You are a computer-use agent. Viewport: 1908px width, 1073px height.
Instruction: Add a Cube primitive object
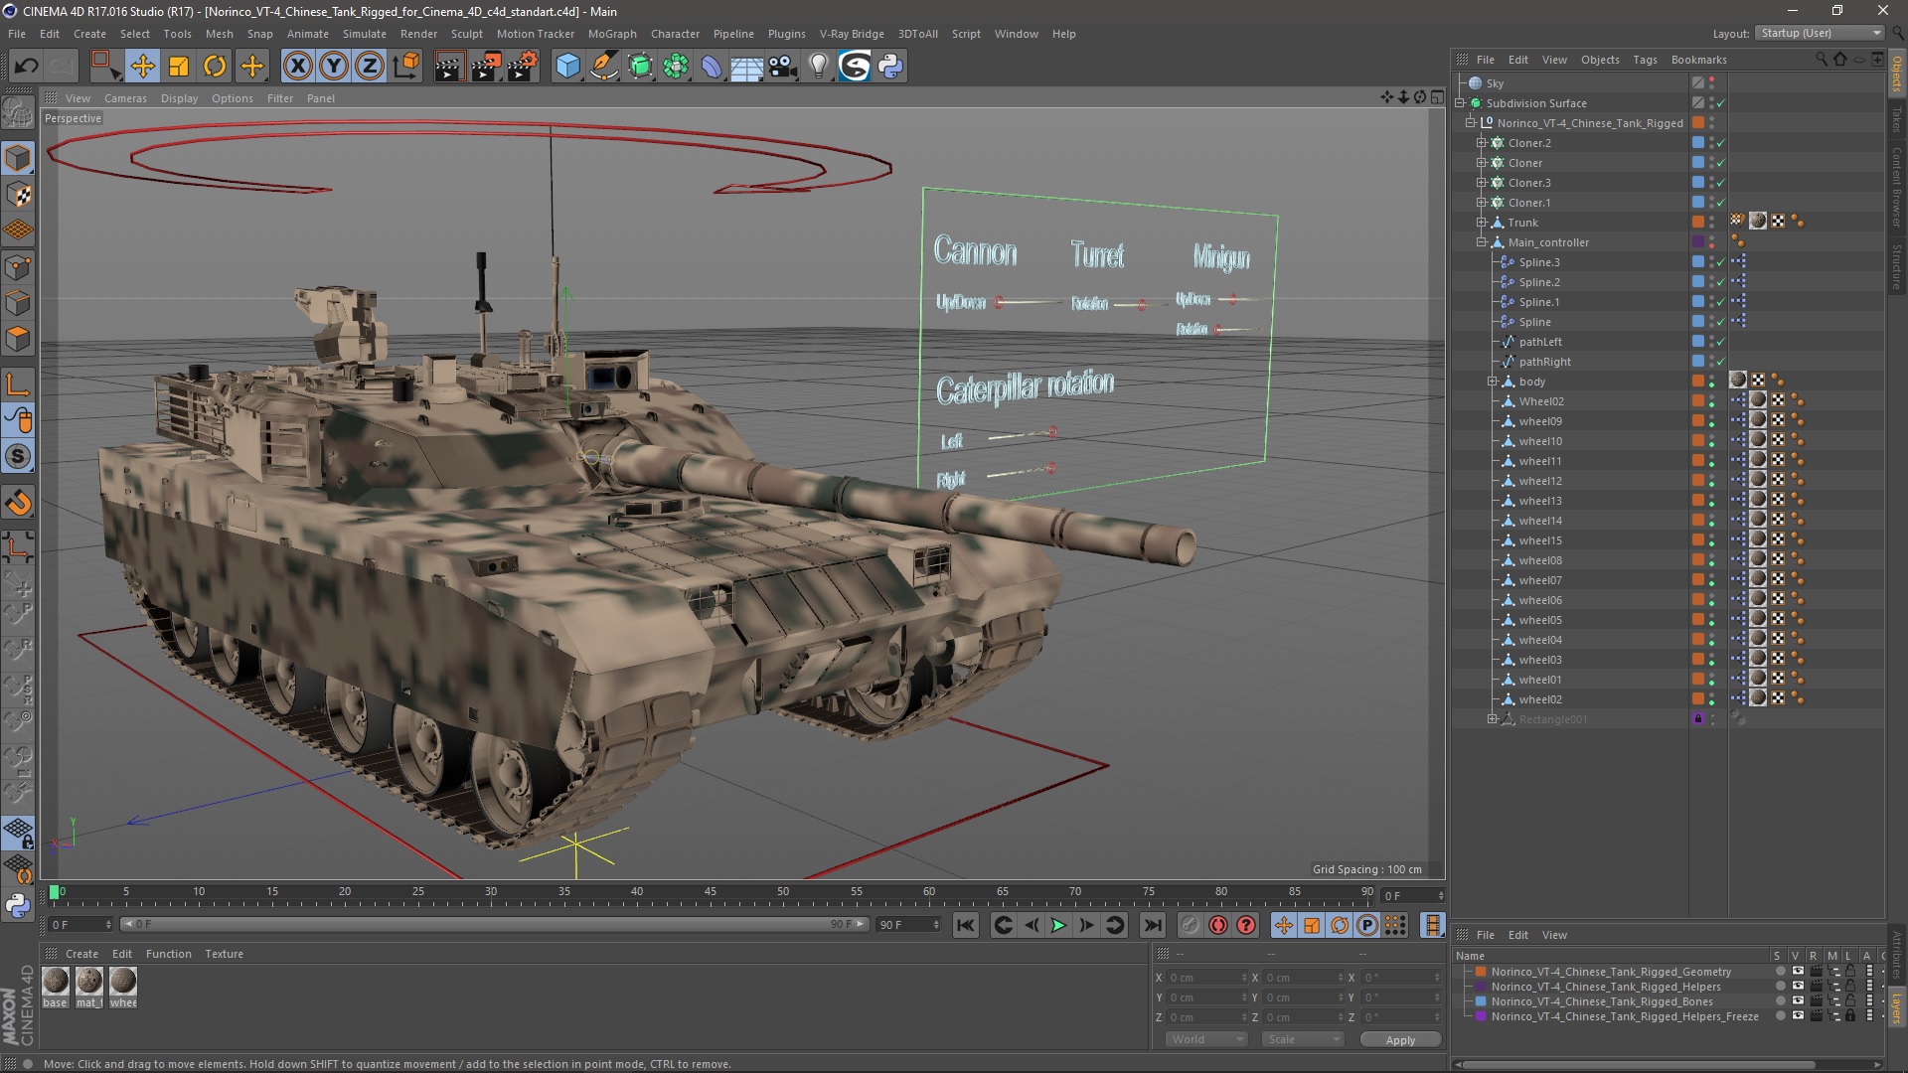click(567, 67)
